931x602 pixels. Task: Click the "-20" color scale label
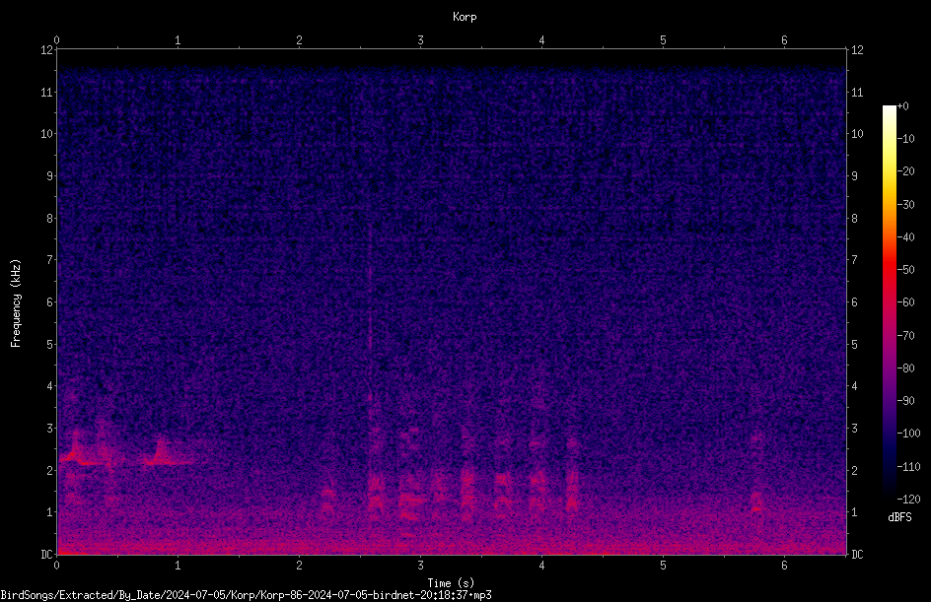click(906, 171)
